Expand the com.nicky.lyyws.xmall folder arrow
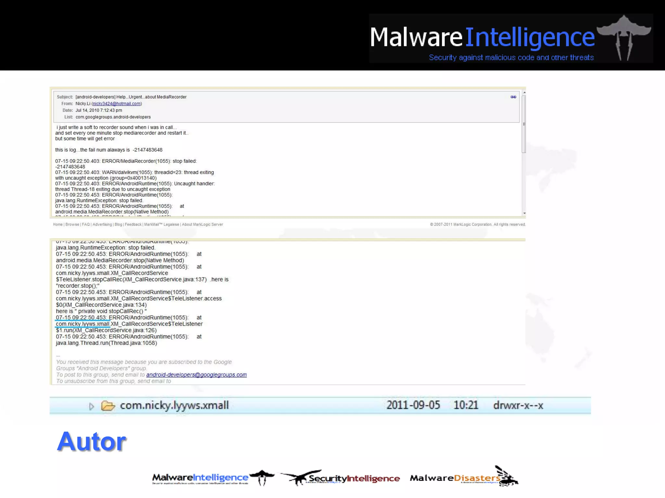Screen dimensions: 665x498 (x=92, y=406)
